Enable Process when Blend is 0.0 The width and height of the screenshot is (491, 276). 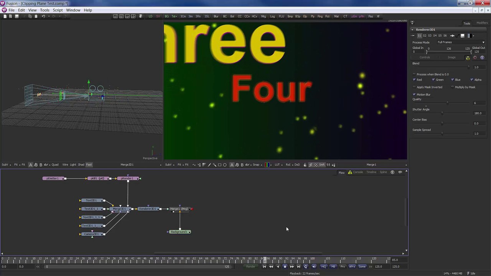point(414,74)
